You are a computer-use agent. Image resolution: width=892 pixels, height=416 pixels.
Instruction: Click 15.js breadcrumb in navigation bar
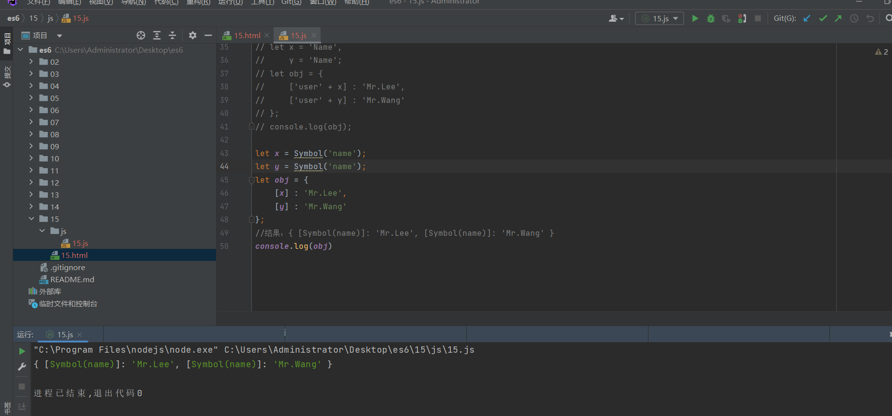75,18
